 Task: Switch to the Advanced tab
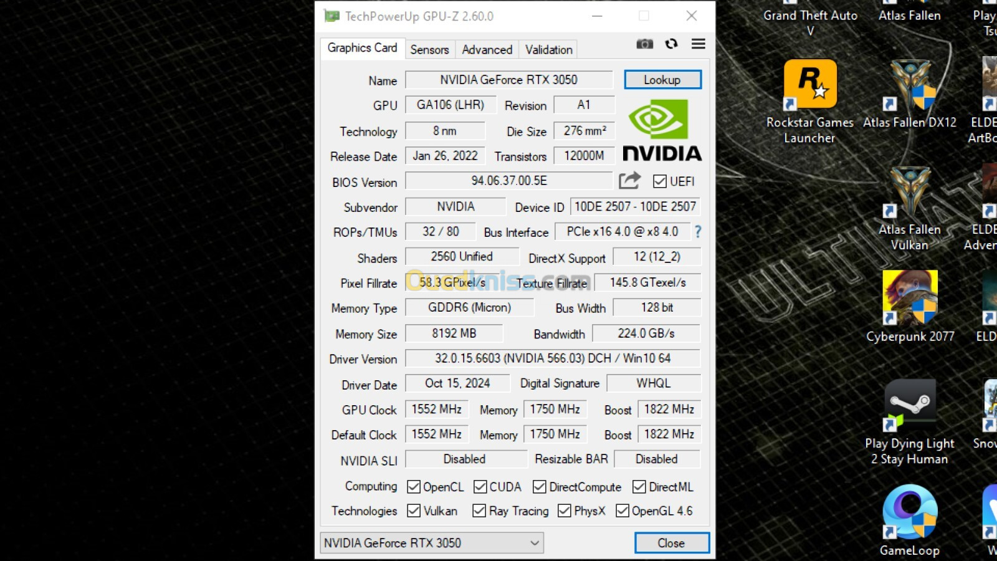click(x=487, y=50)
